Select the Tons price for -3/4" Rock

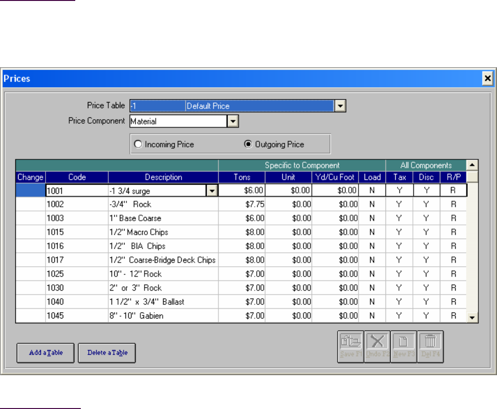click(x=242, y=204)
